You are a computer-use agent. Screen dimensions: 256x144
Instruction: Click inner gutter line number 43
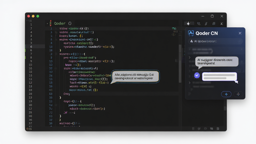(x=50, y=90)
